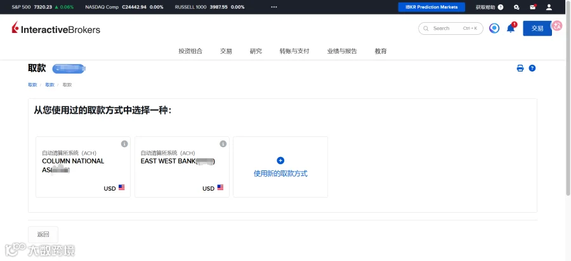571x261 pixels.
Task: Click 使用新的取款方式 link
Action: point(280,174)
